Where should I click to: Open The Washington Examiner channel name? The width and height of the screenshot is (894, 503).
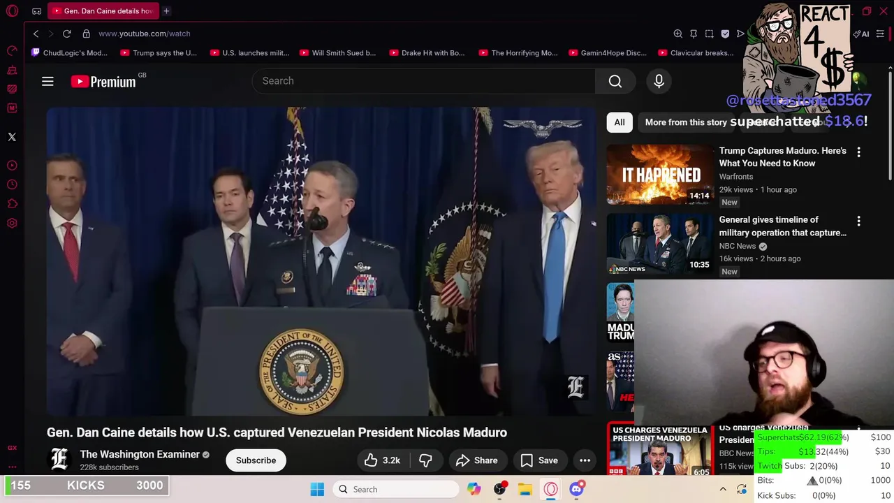pos(140,454)
